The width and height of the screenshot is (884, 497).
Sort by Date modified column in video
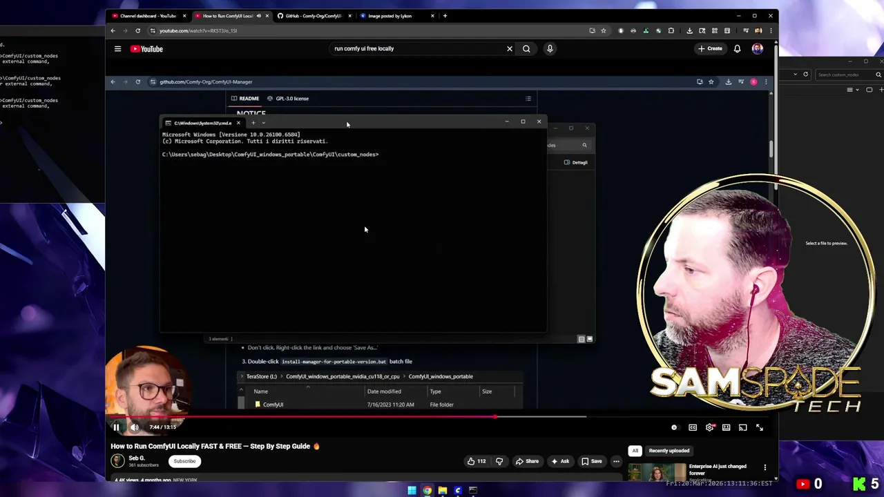pyautogui.click(x=384, y=391)
